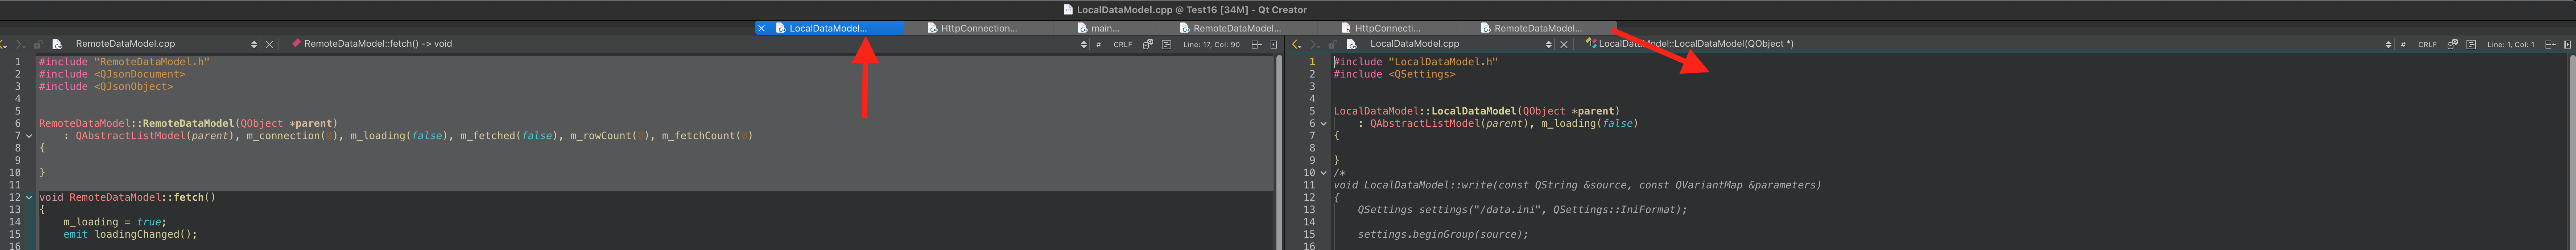Change CRLF line endings in right editor
Screen dimensions: 2576x250
pos(2427,44)
